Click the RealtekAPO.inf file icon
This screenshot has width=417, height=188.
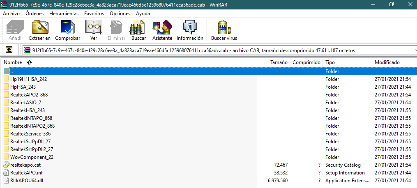pos(7,172)
